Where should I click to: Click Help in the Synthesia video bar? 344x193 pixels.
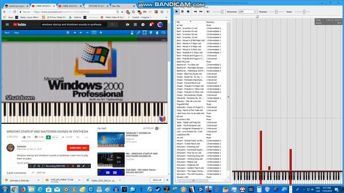[x=17, y=33]
